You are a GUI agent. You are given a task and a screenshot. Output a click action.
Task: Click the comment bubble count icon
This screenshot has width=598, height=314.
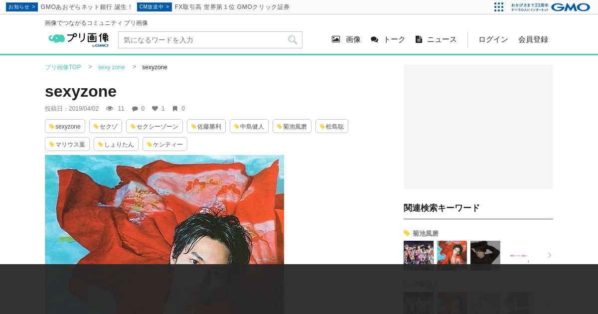point(135,109)
